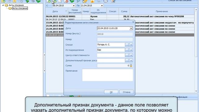Select row dated 06.04.2015 12:59:01

click(x=120, y=19)
